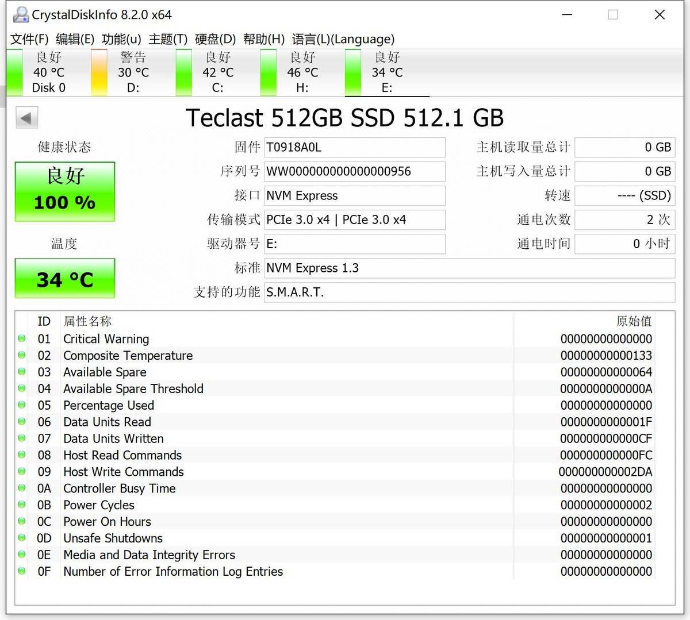Click status dot for Host Read Commands
Viewport: 690px width, 620px height.
tap(22, 455)
